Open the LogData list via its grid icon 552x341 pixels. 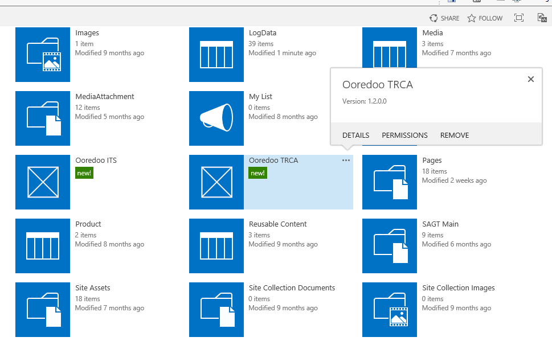click(216, 55)
